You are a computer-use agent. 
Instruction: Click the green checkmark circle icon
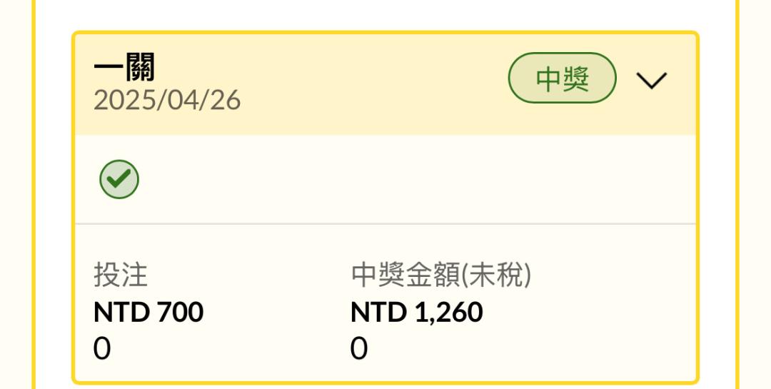click(119, 179)
